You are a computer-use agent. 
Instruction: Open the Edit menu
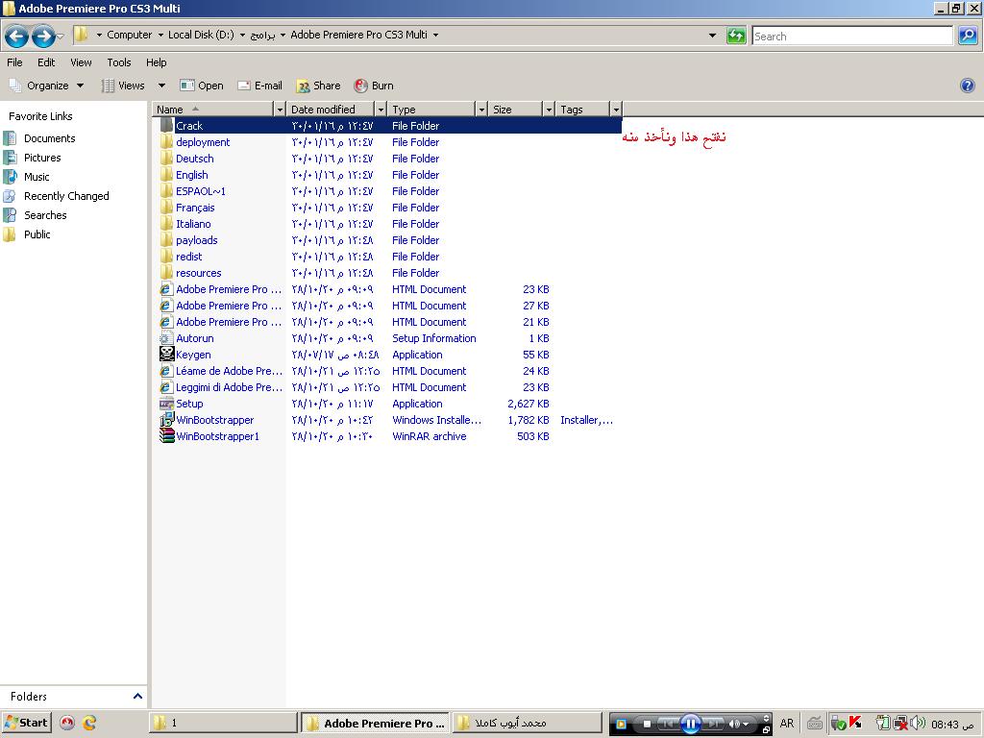click(46, 62)
